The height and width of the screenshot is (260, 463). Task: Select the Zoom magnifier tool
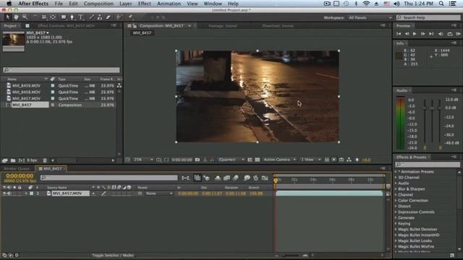point(25,17)
